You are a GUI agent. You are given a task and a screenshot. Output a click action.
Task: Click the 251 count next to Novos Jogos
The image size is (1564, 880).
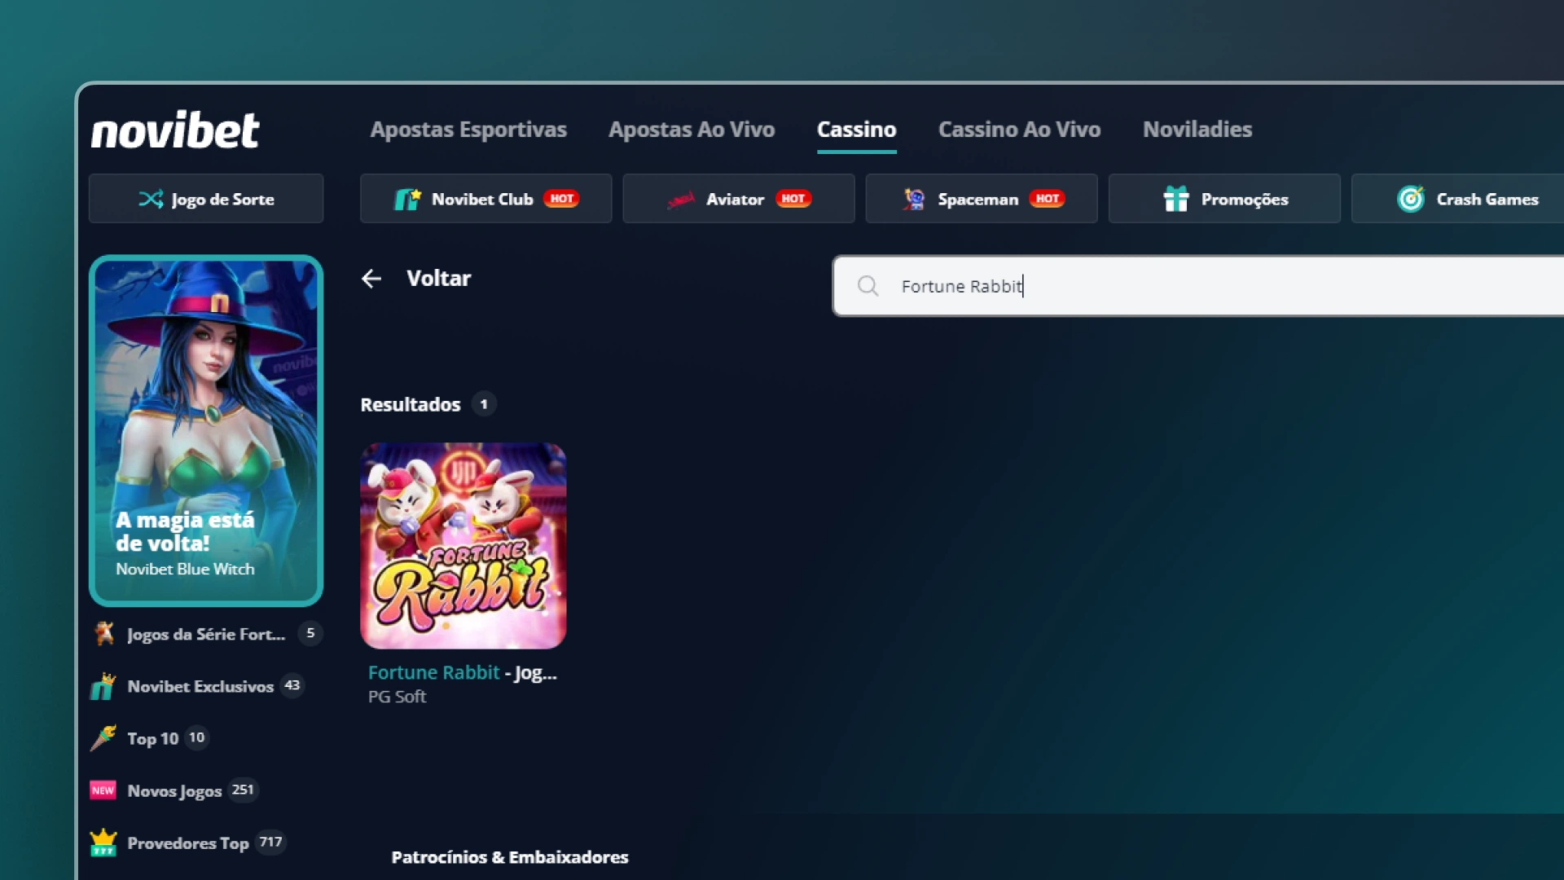pos(243,790)
